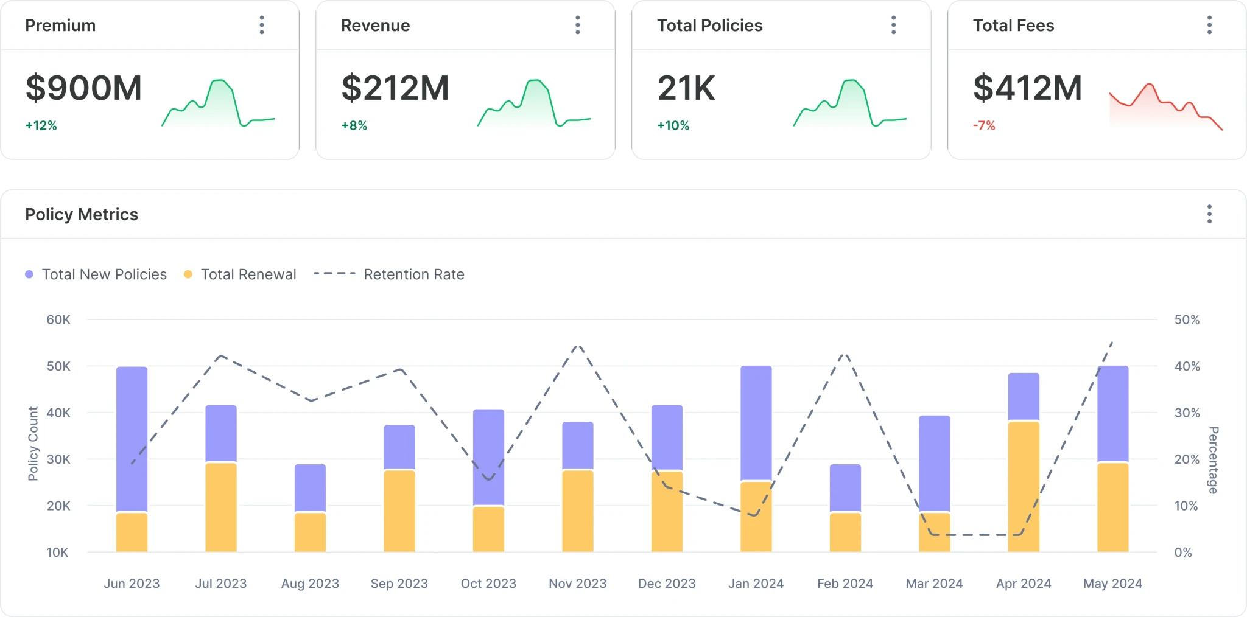This screenshot has height=617, width=1247.
Task: Select the Mar 2024 purple new policies bar
Action: (935, 463)
